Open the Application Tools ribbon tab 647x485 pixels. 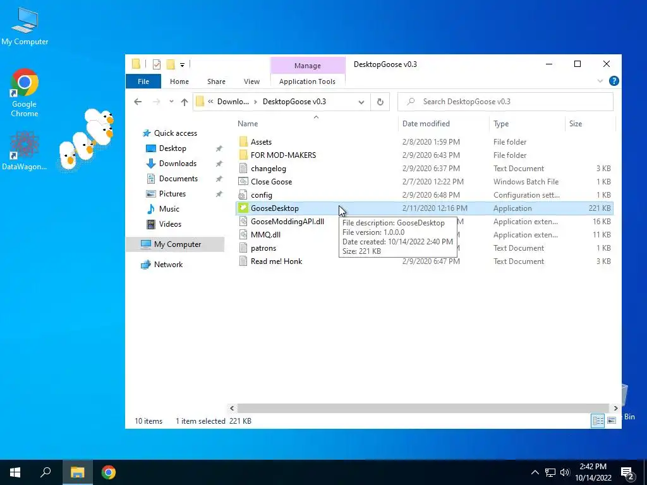pyautogui.click(x=308, y=81)
